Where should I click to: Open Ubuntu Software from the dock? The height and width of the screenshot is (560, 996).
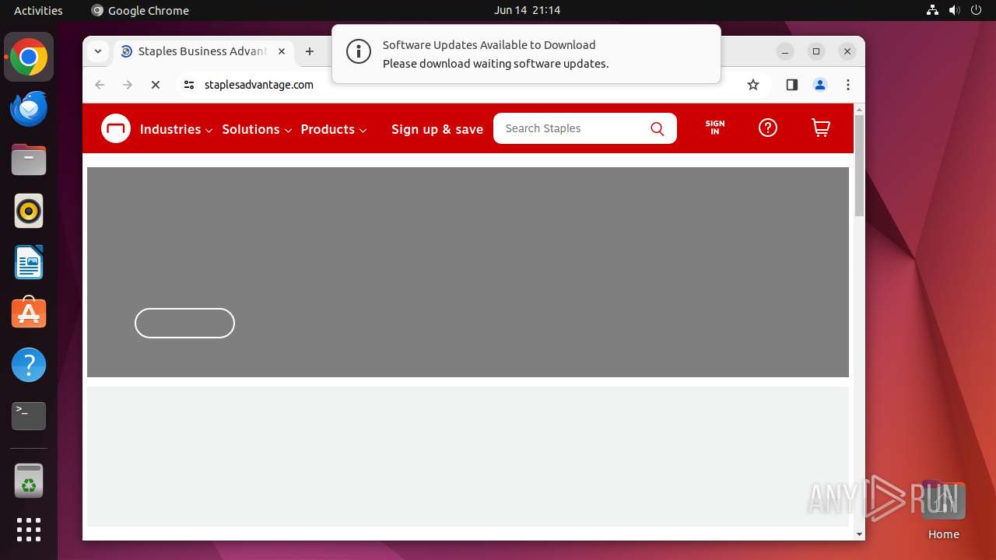(29, 313)
